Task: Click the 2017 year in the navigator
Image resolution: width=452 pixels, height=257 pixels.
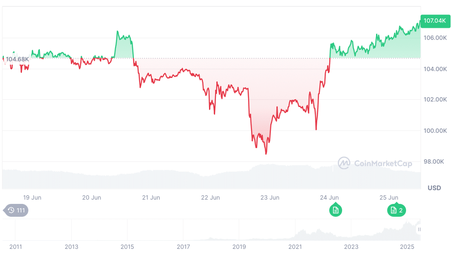Action: point(183,247)
